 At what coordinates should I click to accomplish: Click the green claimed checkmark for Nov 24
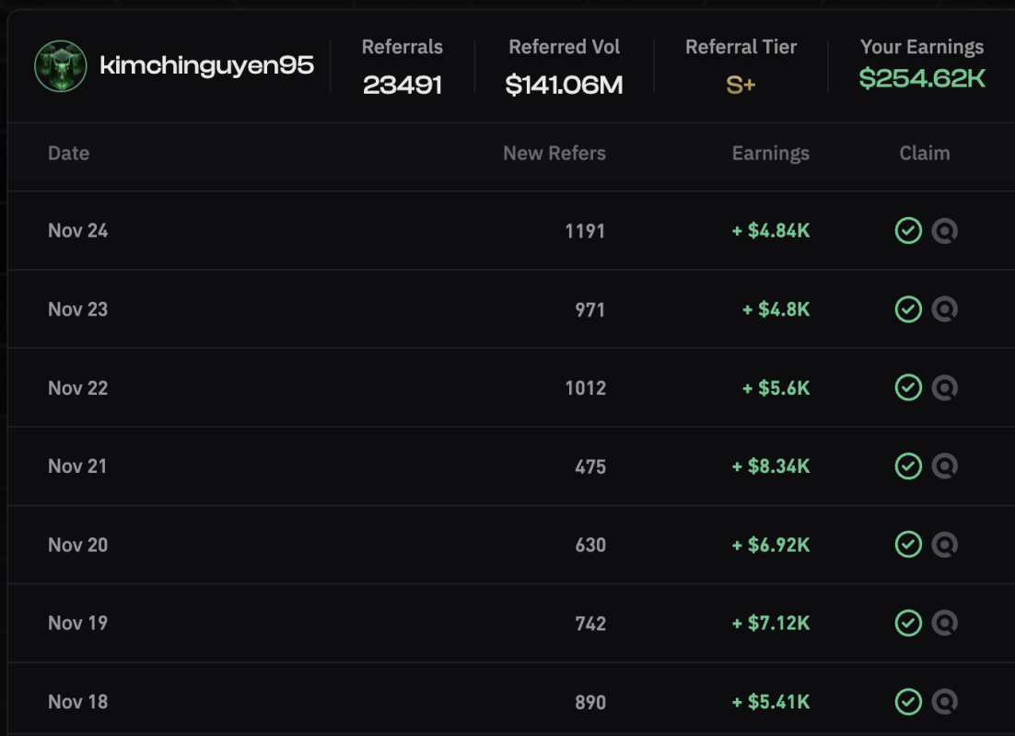[908, 231]
